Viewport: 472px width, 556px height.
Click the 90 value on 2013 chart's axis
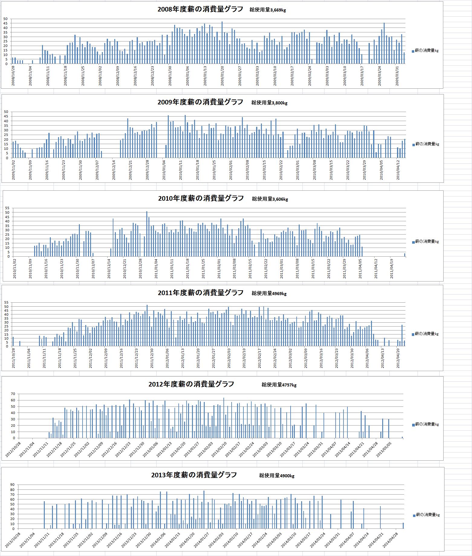(13, 485)
